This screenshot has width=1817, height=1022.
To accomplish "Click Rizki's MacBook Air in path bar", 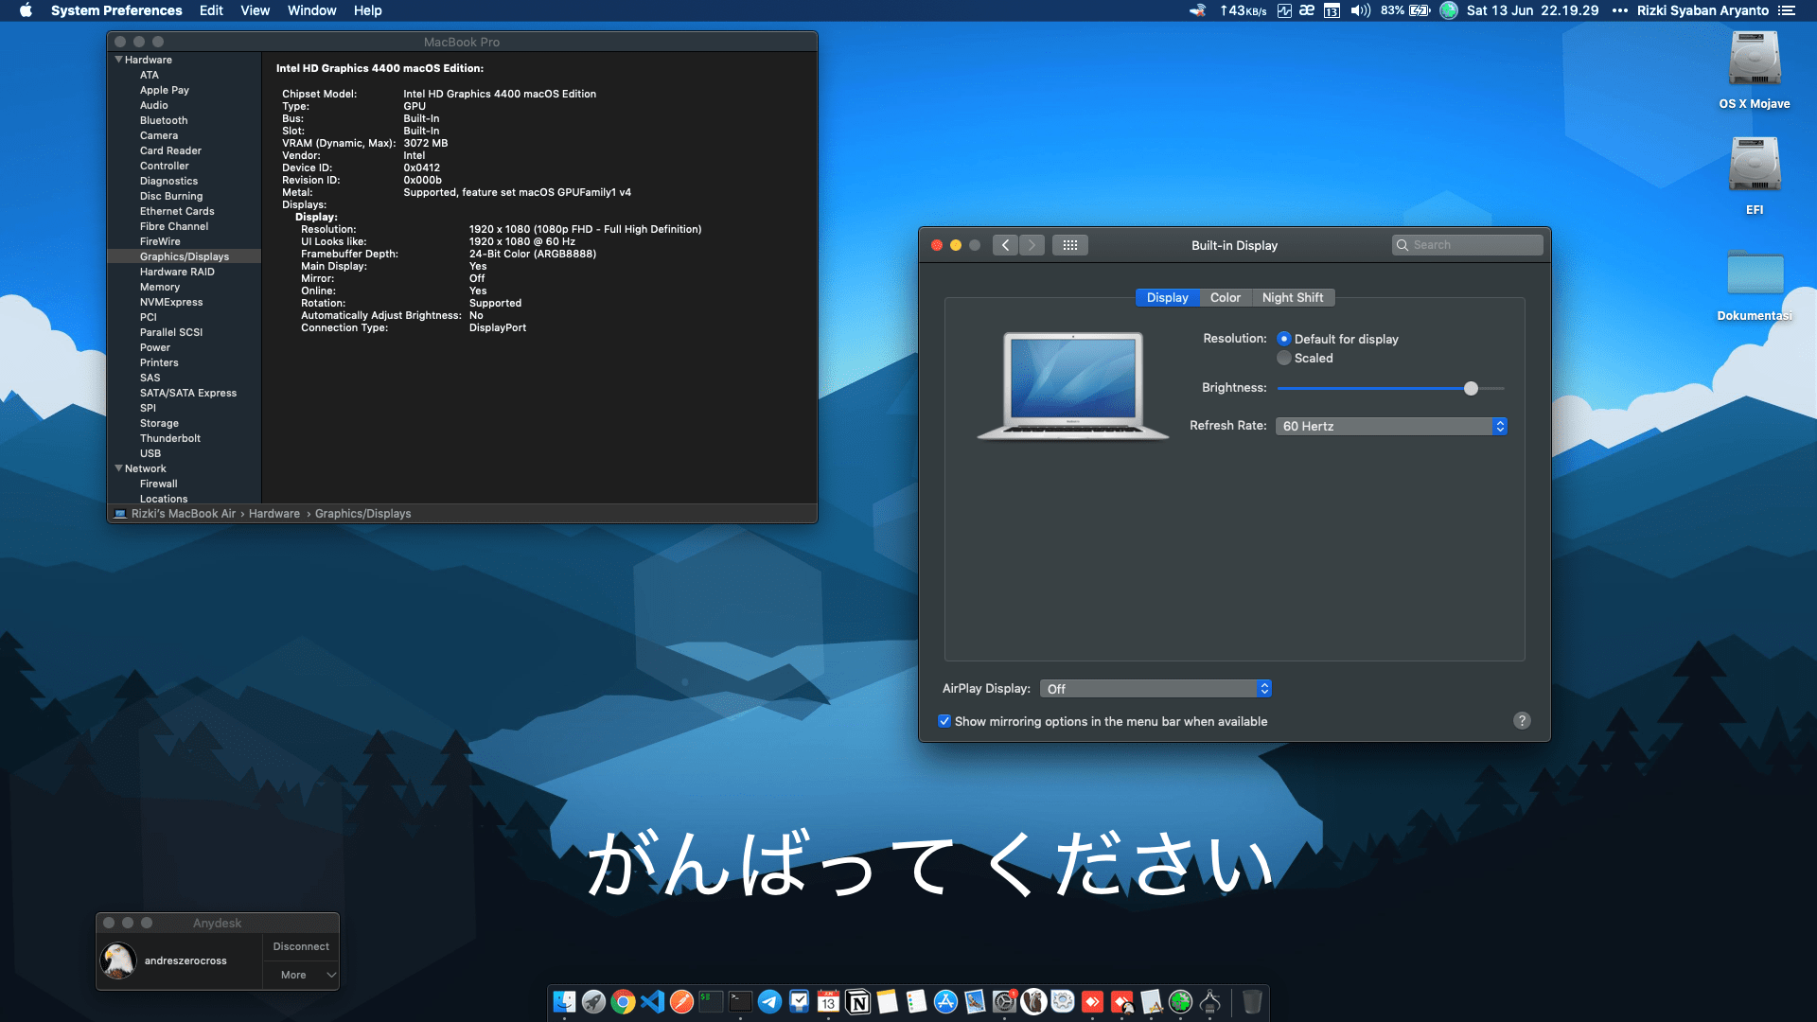I will click(184, 514).
